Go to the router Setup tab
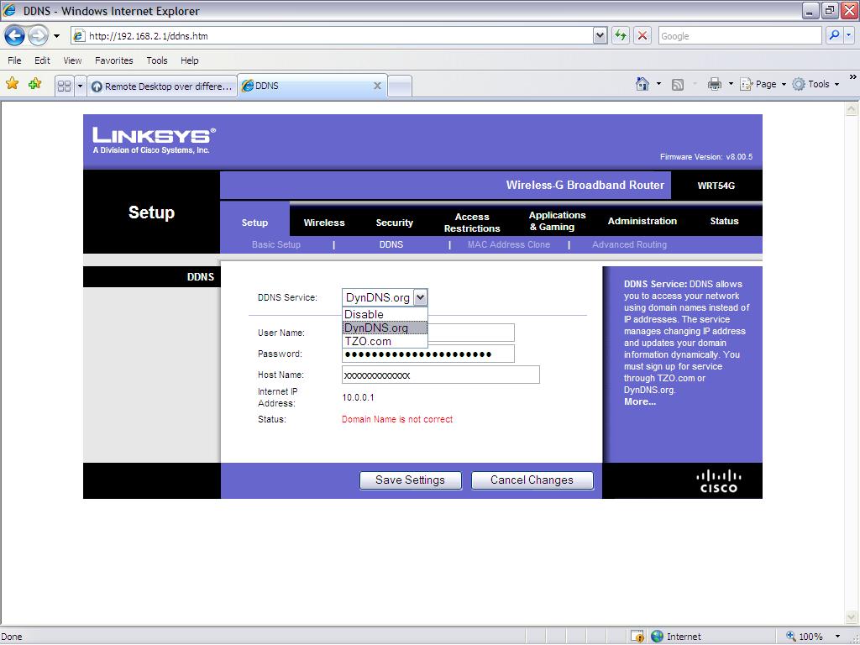Viewport: 860px width, 645px height. coord(254,222)
